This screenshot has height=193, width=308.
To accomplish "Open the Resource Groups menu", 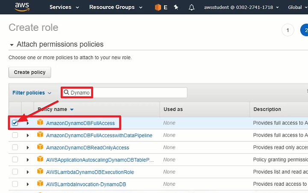I will pos(115,7).
